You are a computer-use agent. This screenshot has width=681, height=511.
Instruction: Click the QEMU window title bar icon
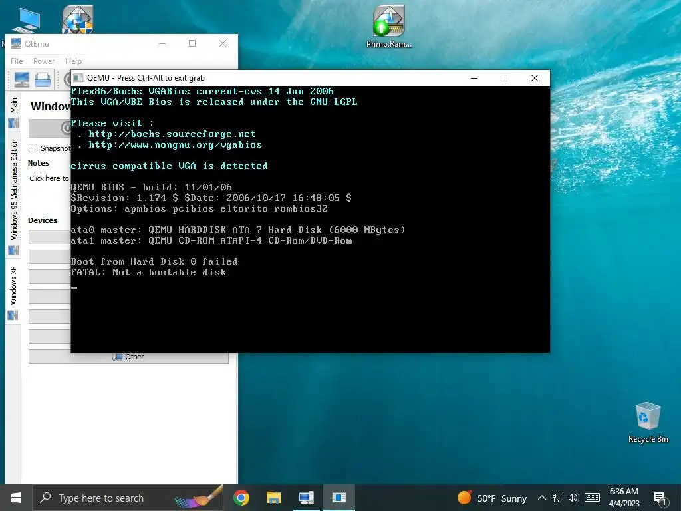(x=78, y=78)
